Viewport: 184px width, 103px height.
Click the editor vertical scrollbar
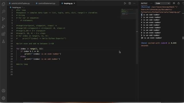[137, 36]
